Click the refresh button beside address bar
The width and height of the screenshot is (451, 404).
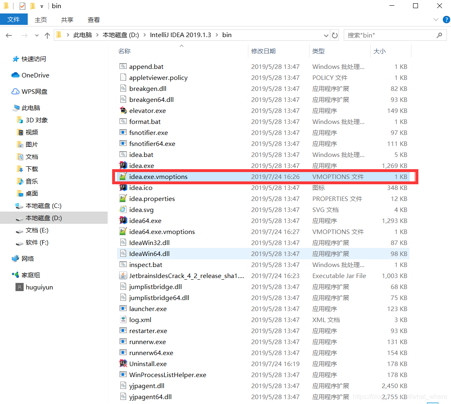click(x=335, y=35)
